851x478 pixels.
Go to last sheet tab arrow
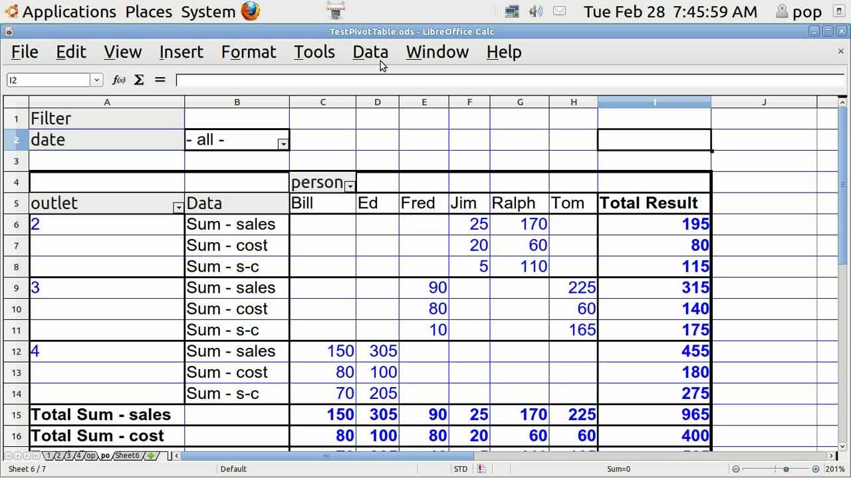click(36, 456)
